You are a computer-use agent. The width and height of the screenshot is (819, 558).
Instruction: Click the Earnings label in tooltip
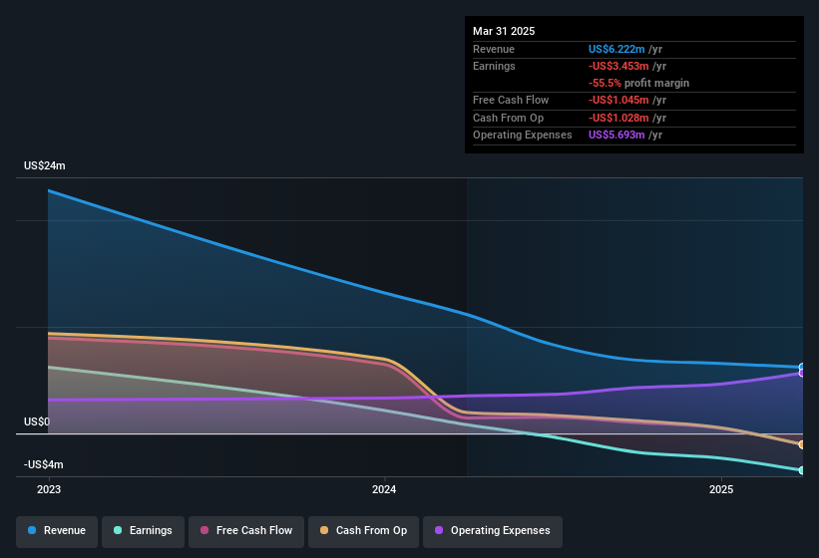pyautogui.click(x=494, y=66)
